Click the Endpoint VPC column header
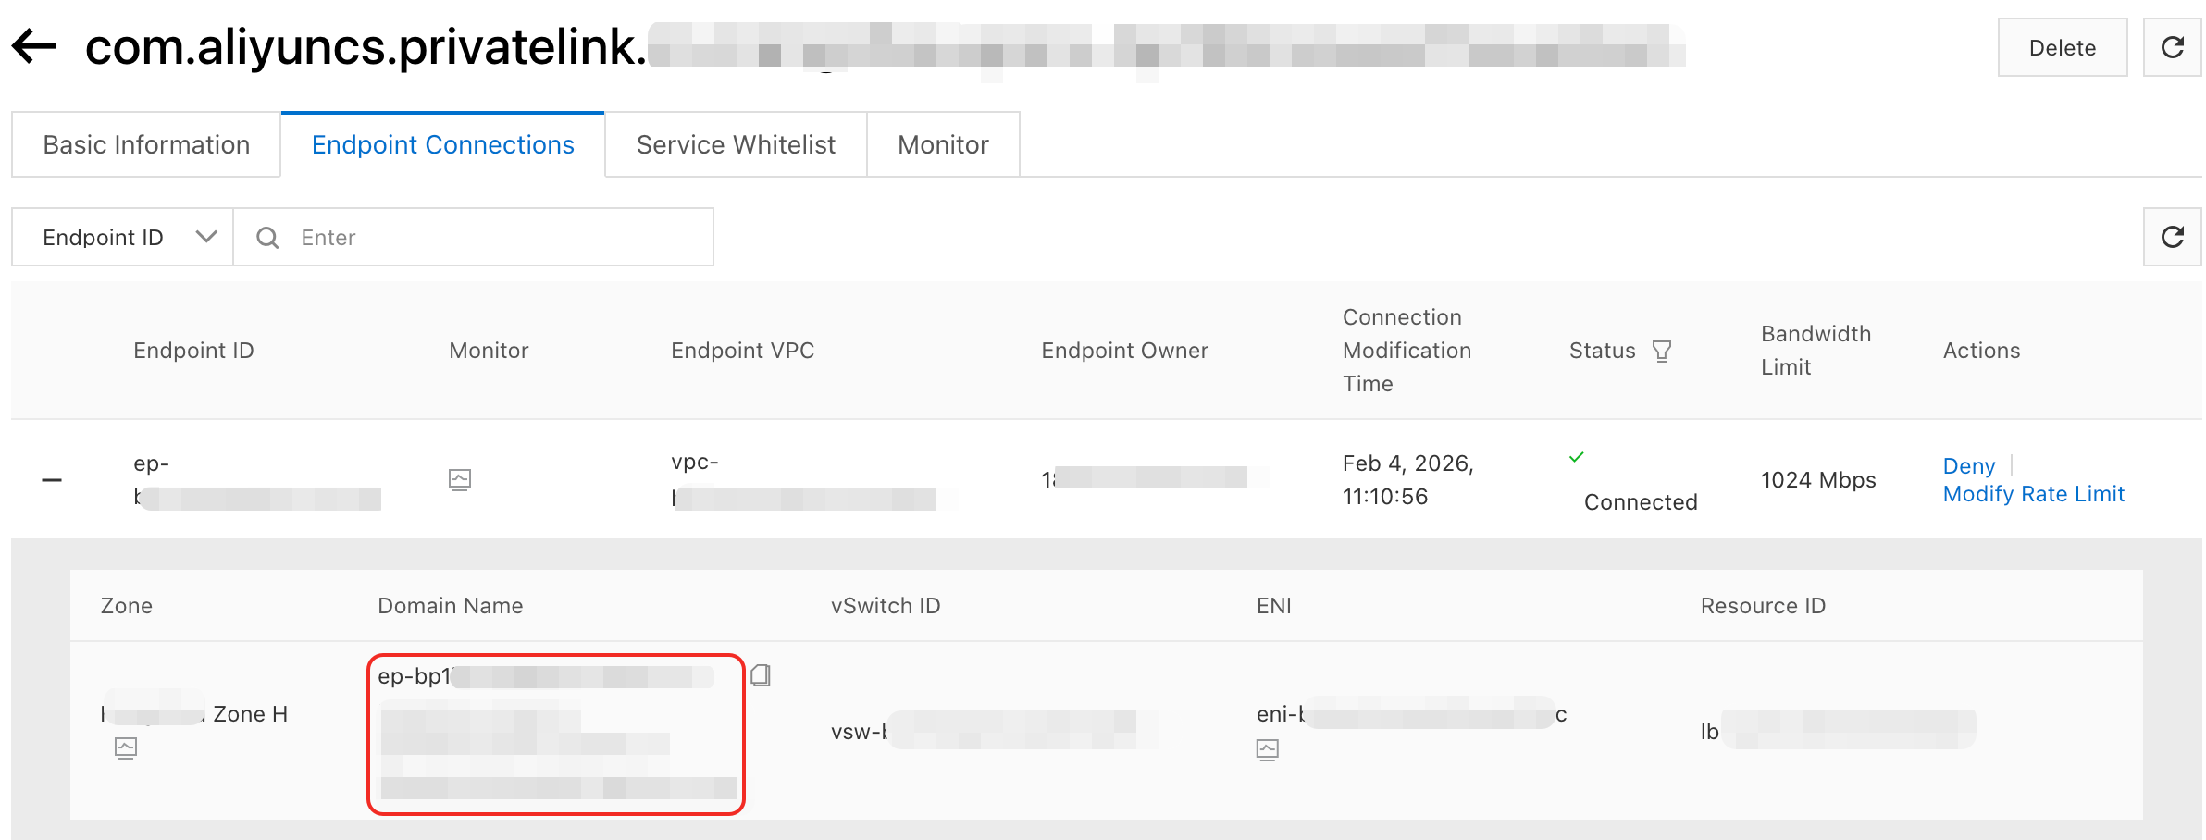 coord(743,350)
